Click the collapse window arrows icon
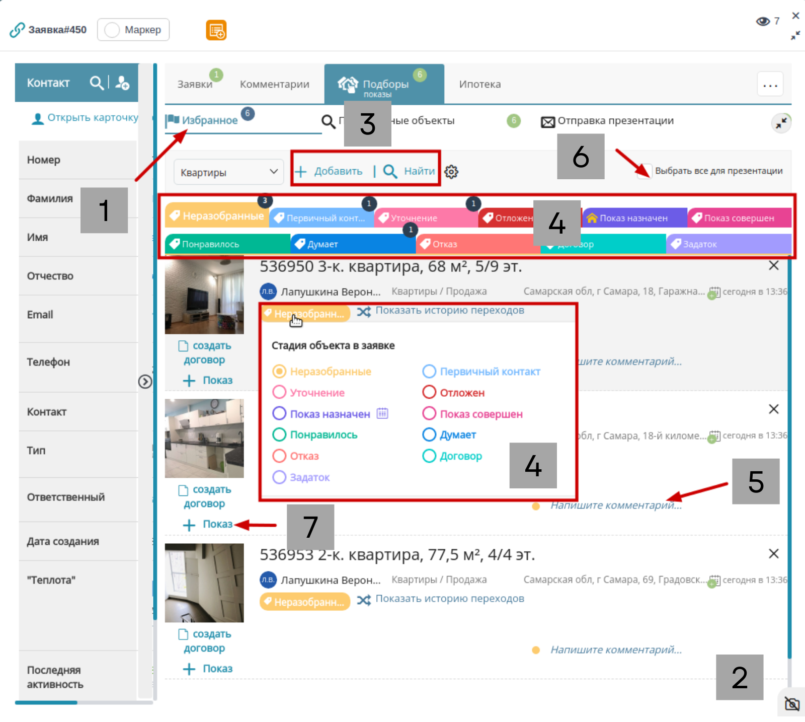This screenshot has width=805, height=722. [x=795, y=36]
